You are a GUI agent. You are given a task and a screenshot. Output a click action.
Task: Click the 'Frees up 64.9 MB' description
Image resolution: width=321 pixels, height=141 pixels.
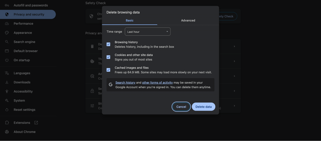[163, 72]
